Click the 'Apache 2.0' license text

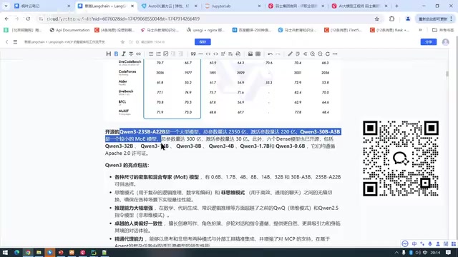(x=117, y=153)
